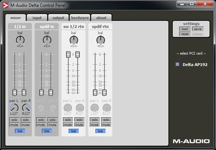Click the '1/2 in' channel header

pyautogui.click(x=20, y=27)
